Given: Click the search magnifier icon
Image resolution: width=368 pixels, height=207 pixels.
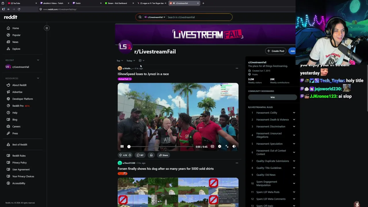Looking at the screenshot, I should 140,17.
